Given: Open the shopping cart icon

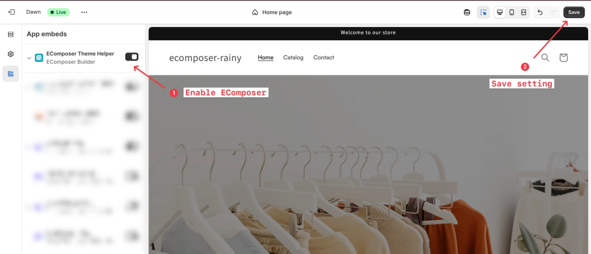Looking at the screenshot, I should pyautogui.click(x=563, y=58).
